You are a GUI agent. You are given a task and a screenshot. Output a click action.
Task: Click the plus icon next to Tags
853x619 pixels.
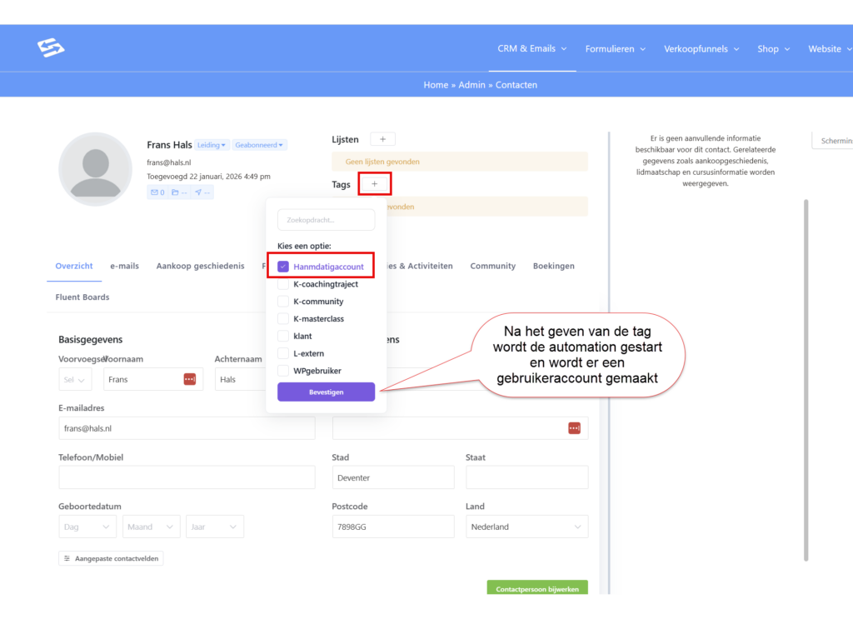374,184
